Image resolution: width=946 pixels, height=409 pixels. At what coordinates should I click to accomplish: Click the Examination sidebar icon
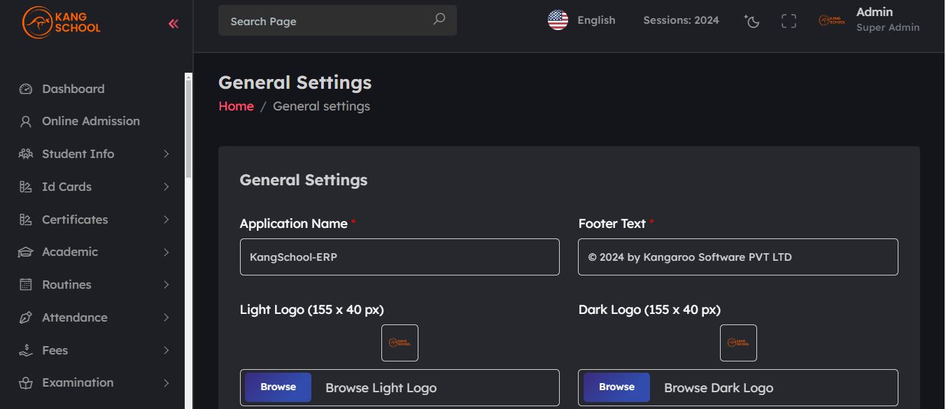pyautogui.click(x=26, y=383)
